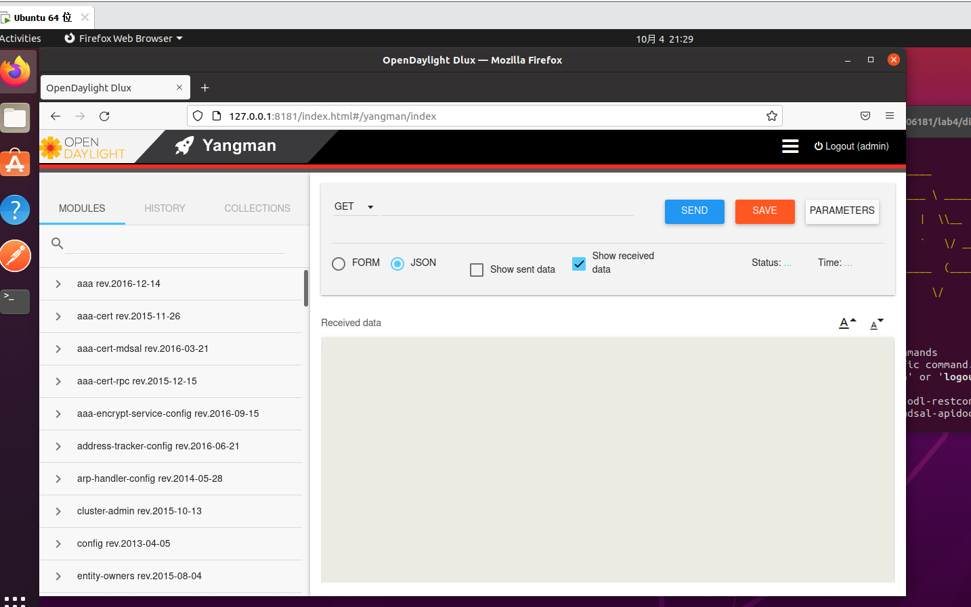Click the shield tracking protection icon

(x=198, y=116)
